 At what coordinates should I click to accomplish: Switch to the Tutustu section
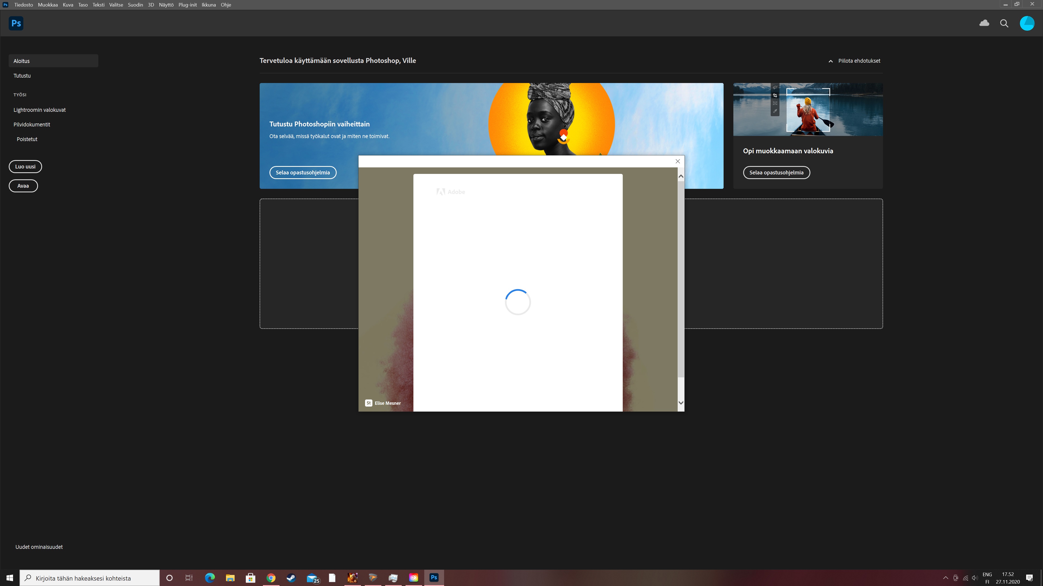(22, 75)
